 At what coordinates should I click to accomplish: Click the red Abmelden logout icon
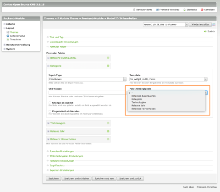pyautogui.click(x=202, y=10)
